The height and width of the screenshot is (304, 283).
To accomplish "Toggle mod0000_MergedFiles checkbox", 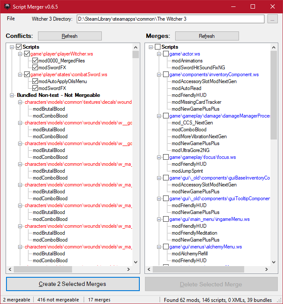I will pyautogui.click(x=35, y=61).
